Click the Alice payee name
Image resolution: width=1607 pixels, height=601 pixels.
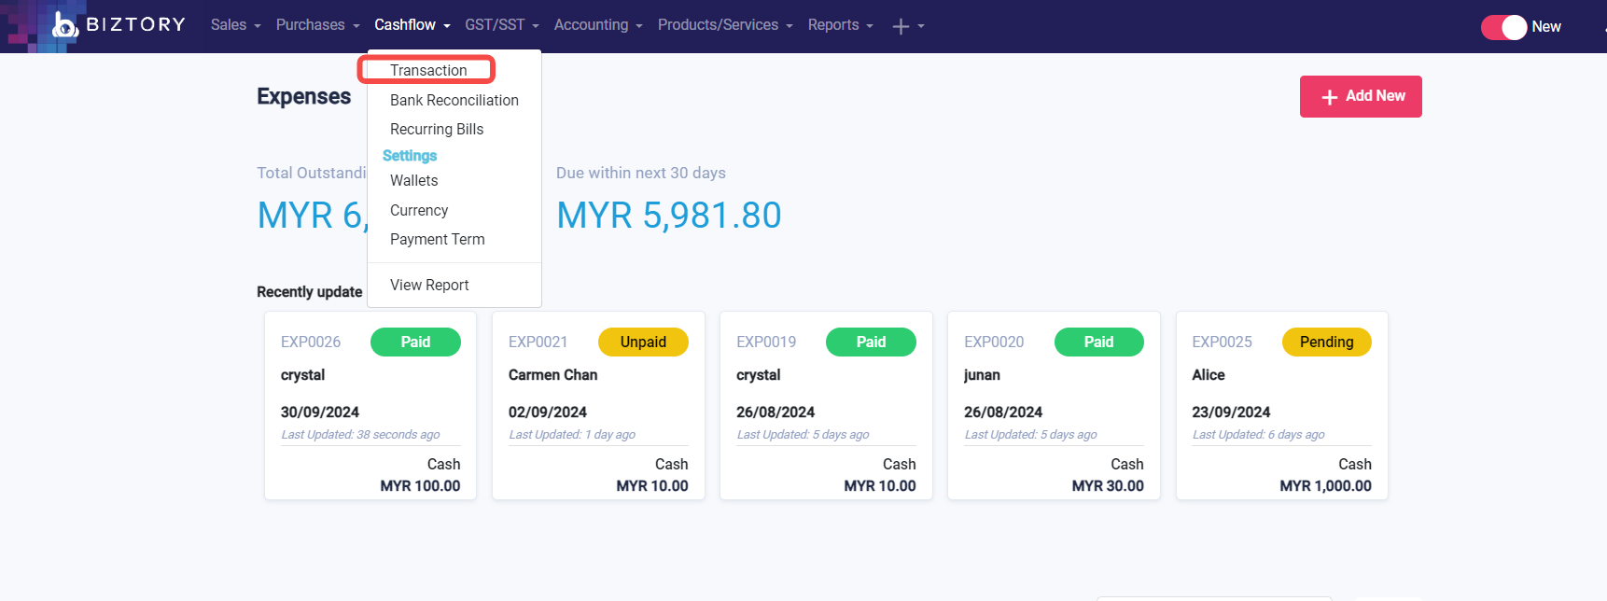1208,374
